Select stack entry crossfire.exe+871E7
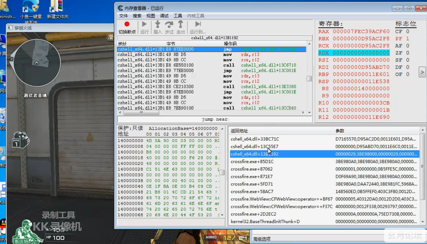 point(324,176)
